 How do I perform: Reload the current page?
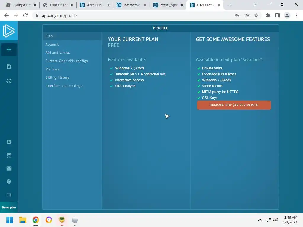(25, 15)
